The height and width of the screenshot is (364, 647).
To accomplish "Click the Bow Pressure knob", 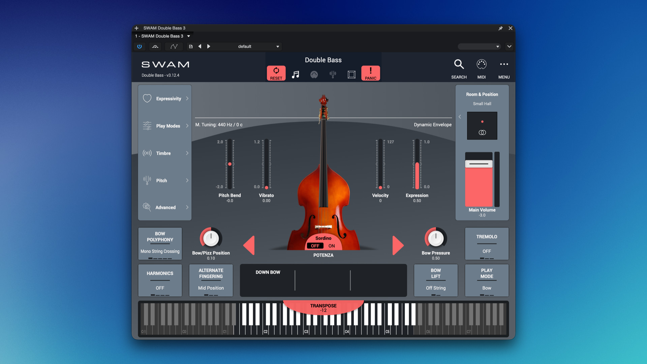I will pos(436,238).
